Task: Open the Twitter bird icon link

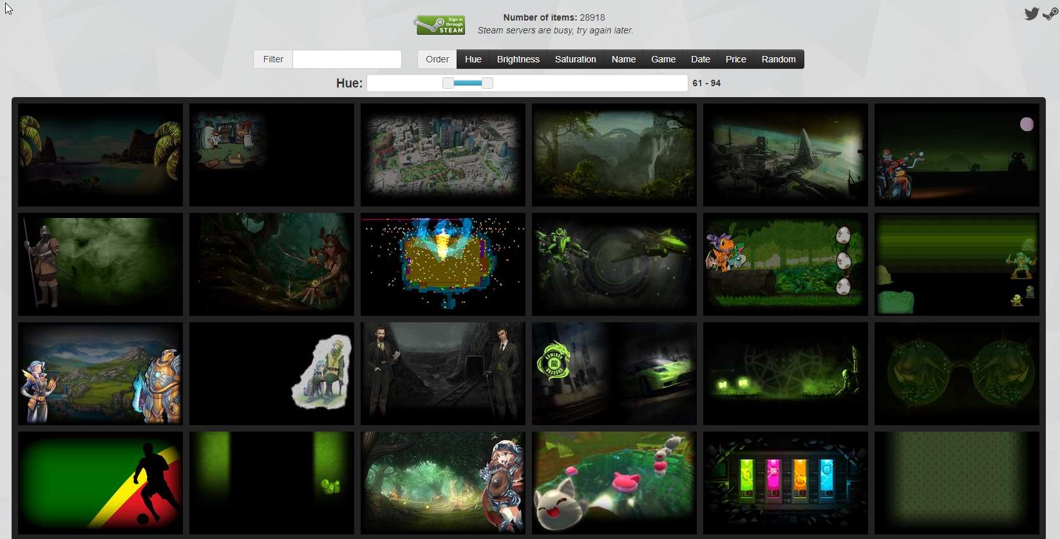Action: (1032, 14)
